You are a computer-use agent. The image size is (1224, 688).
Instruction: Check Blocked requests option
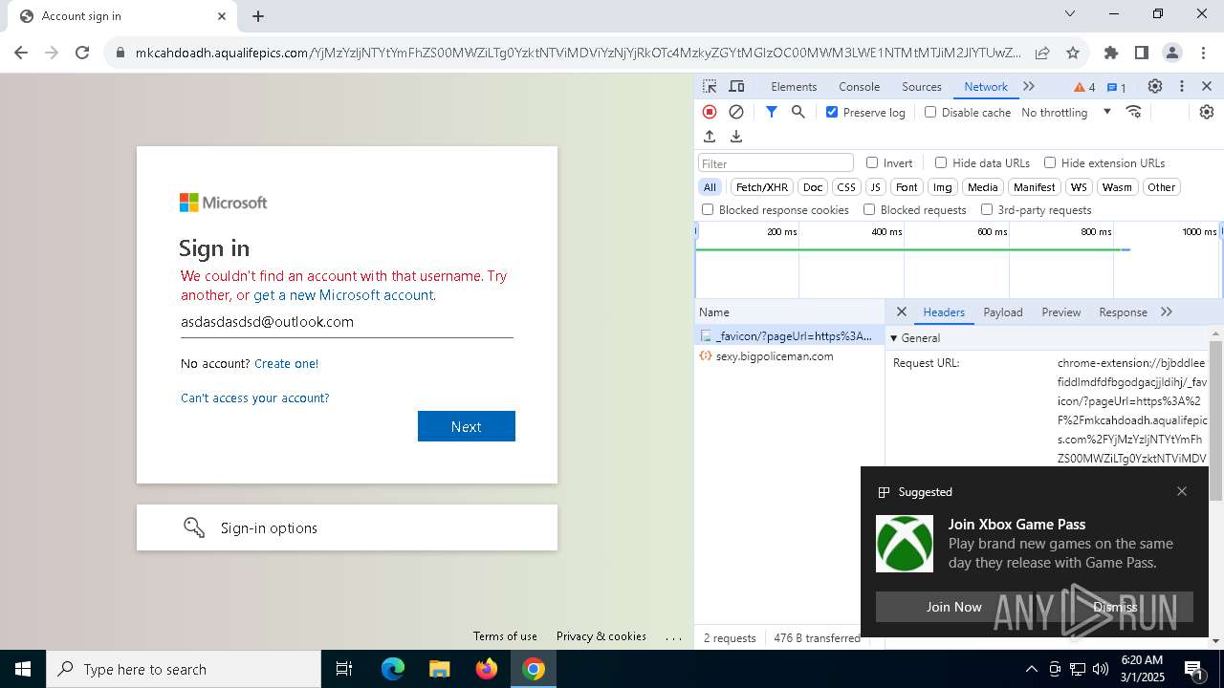869,209
